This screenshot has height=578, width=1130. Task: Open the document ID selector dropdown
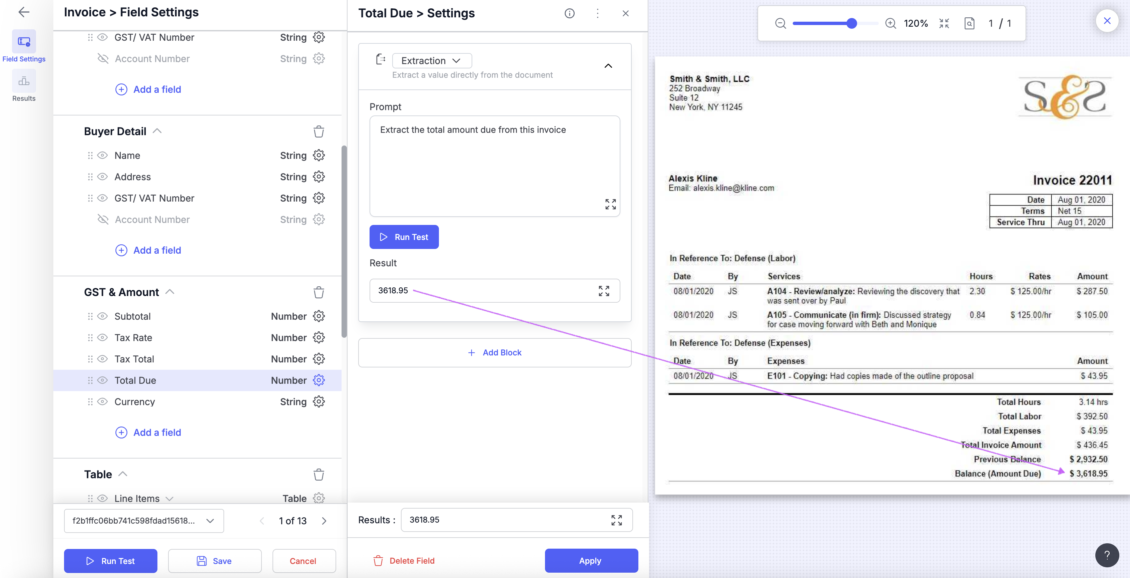[x=144, y=521]
